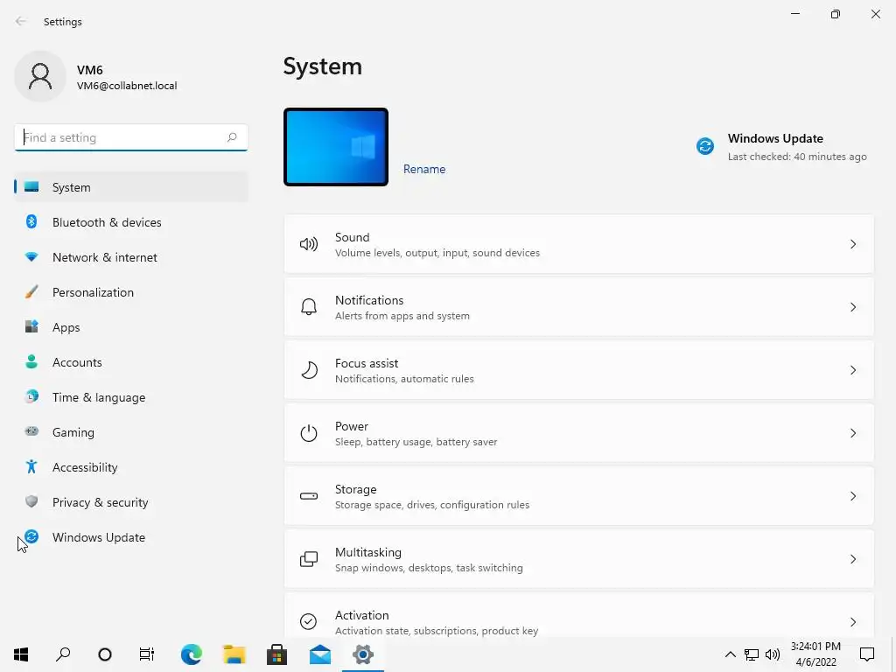
Task: Expand the Focus assist row chevron
Action: tap(852, 370)
